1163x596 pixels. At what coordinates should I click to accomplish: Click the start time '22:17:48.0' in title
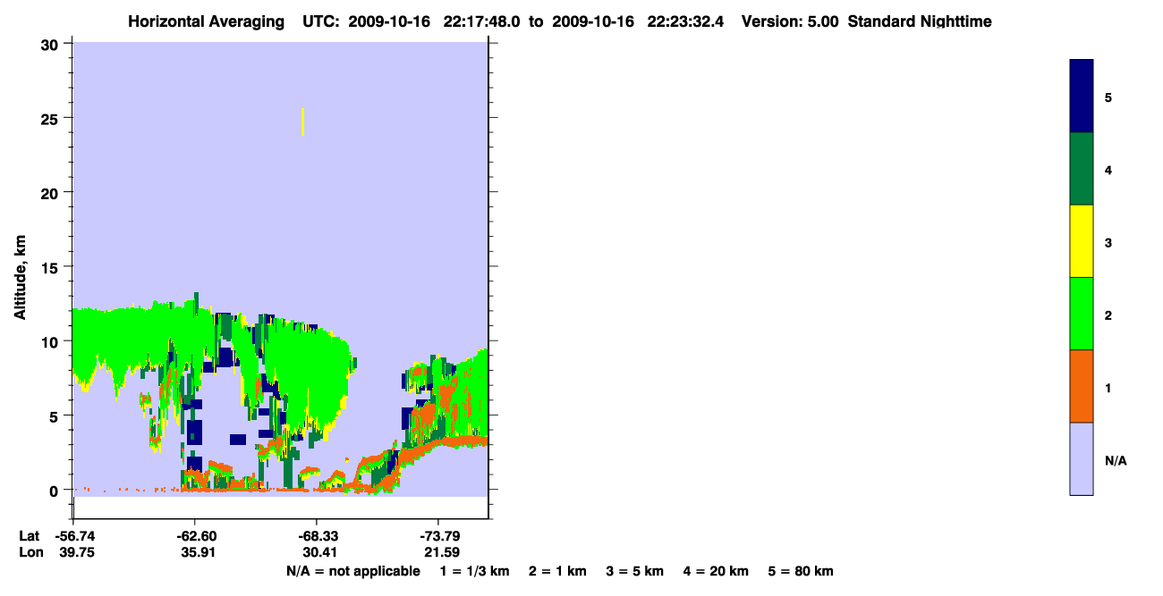(x=480, y=21)
